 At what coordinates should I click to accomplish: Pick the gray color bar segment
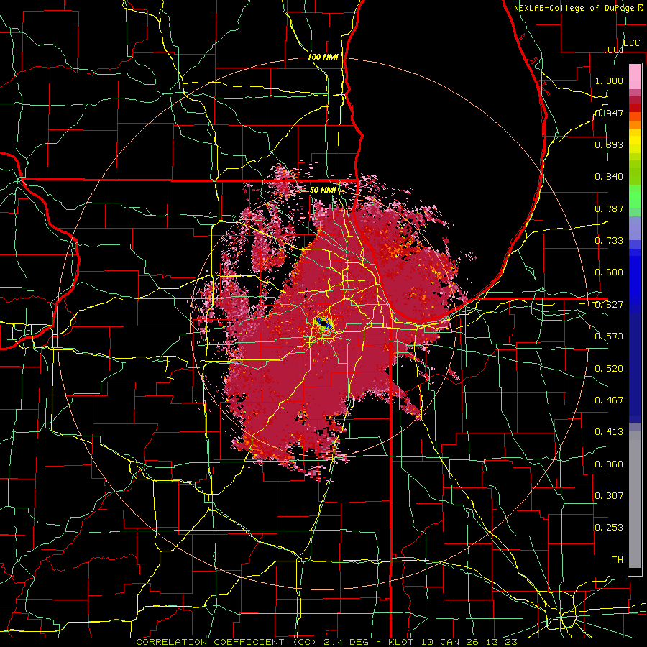click(x=635, y=500)
